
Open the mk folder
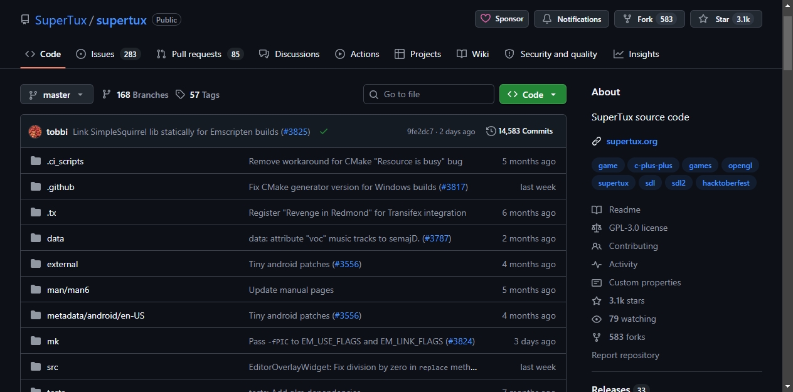(x=53, y=341)
